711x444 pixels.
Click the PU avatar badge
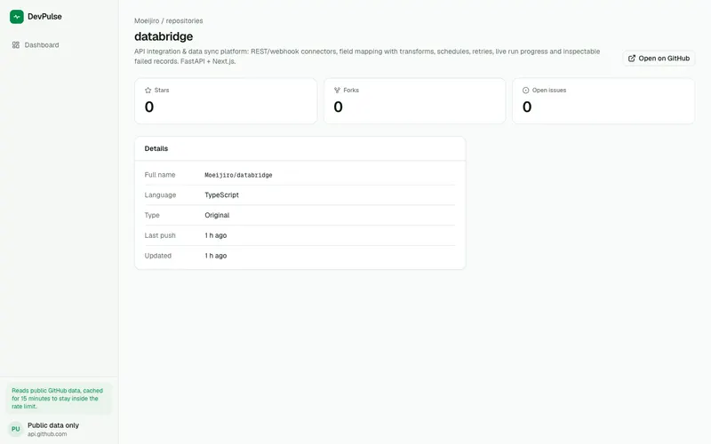click(x=16, y=429)
